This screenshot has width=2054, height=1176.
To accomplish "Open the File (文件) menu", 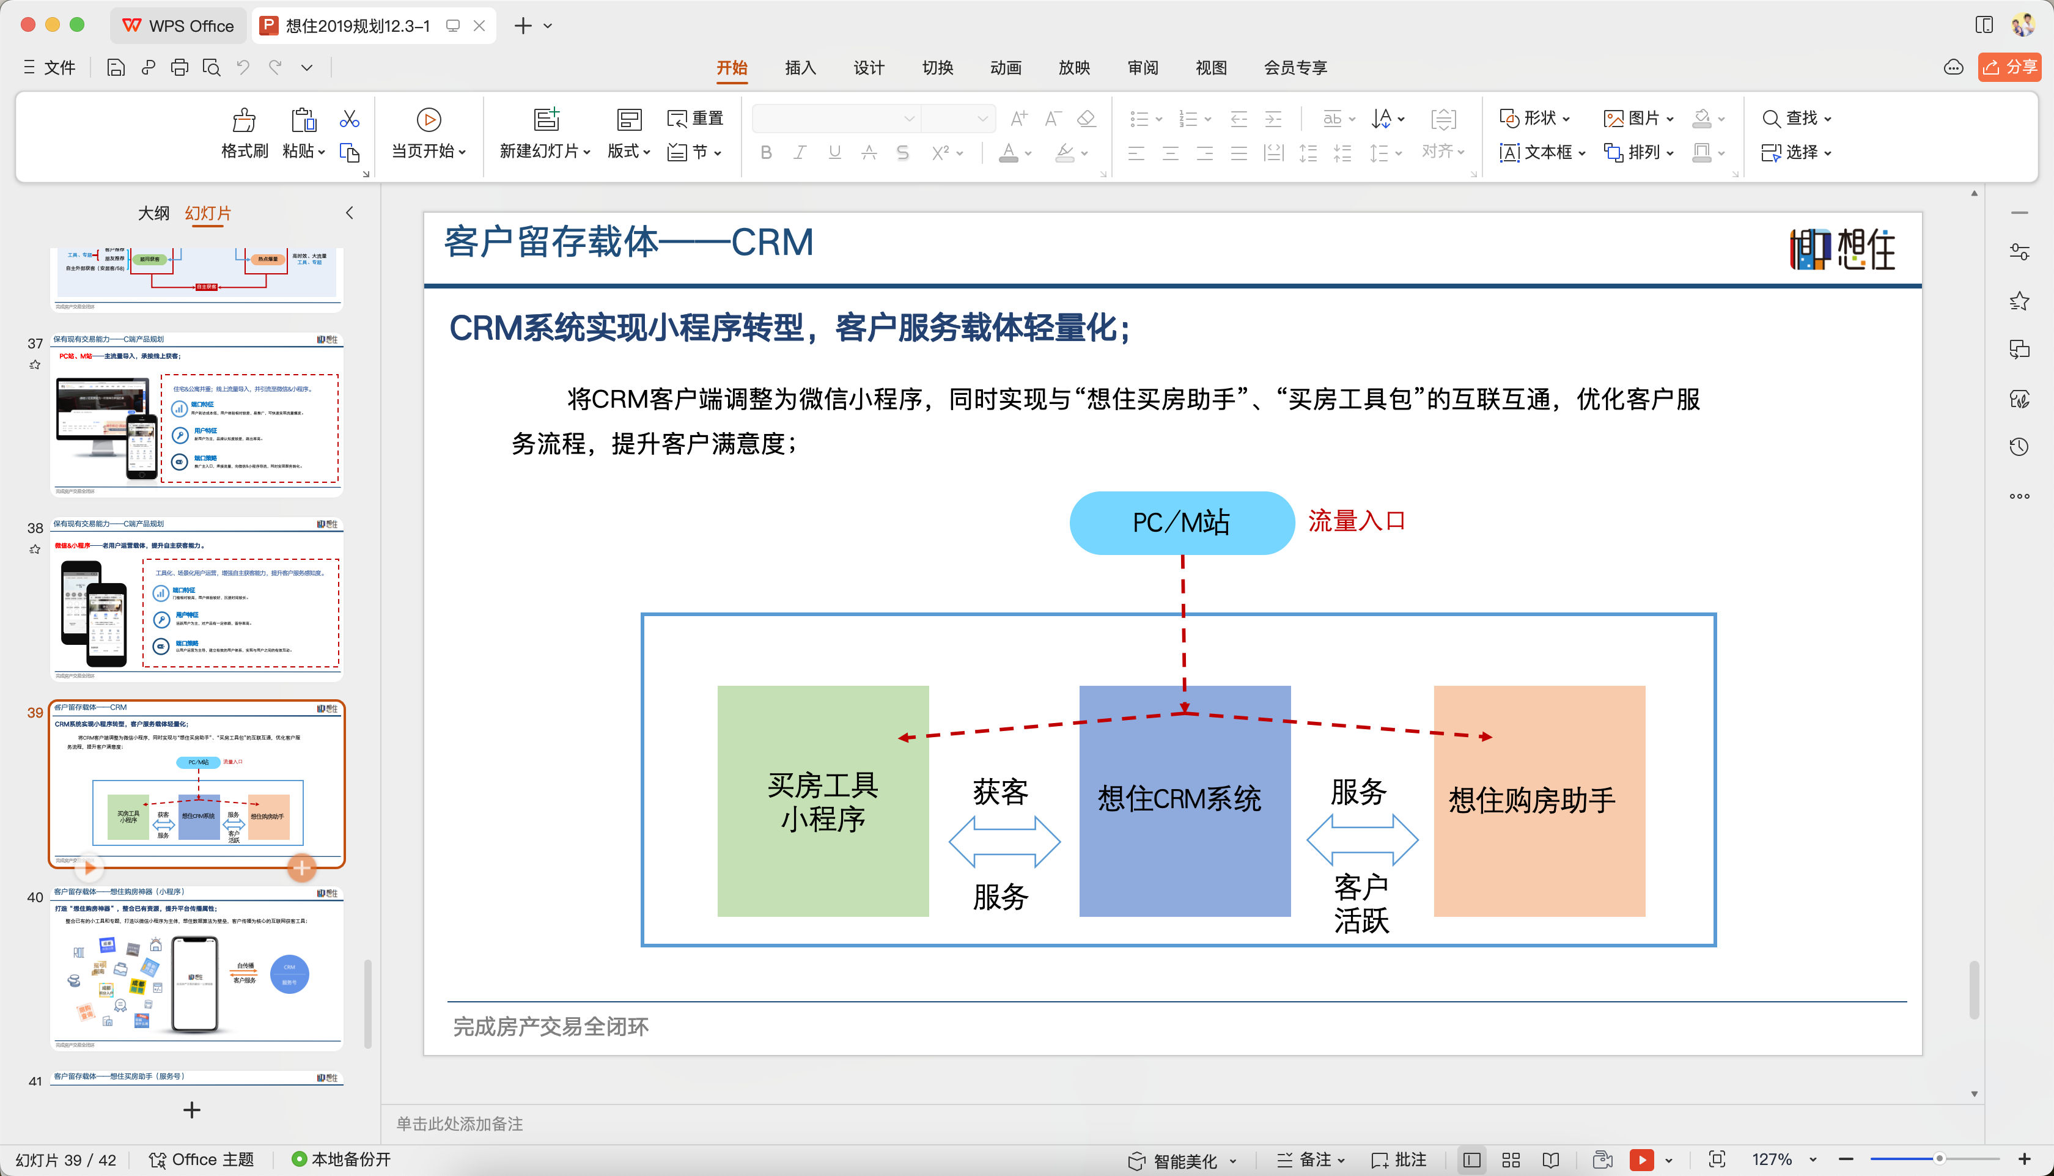I will click(50, 67).
